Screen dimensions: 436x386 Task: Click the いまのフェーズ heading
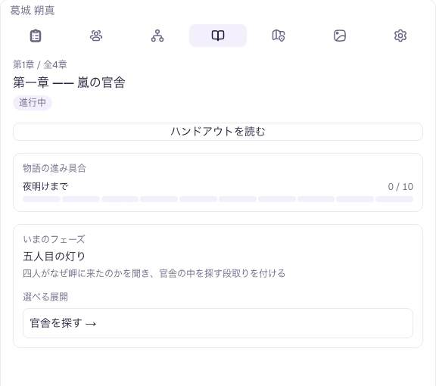point(54,239)
